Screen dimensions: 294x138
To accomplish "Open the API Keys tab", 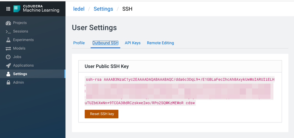I will point(133,43).
